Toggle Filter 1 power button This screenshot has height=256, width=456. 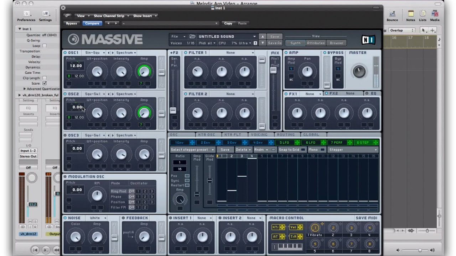click(x=186, y=53)
